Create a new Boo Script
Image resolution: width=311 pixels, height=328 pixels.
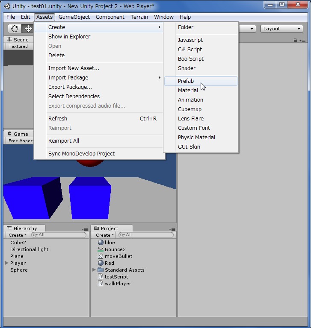tap(201, 59)
